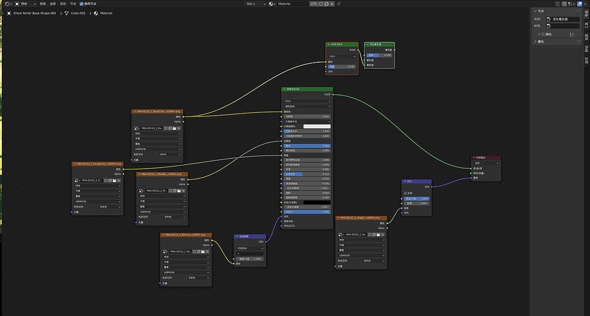Open folder icon on BaseColor image node
Image resolution: width=590 pixels, height=316 pixels.
[174, 128]
